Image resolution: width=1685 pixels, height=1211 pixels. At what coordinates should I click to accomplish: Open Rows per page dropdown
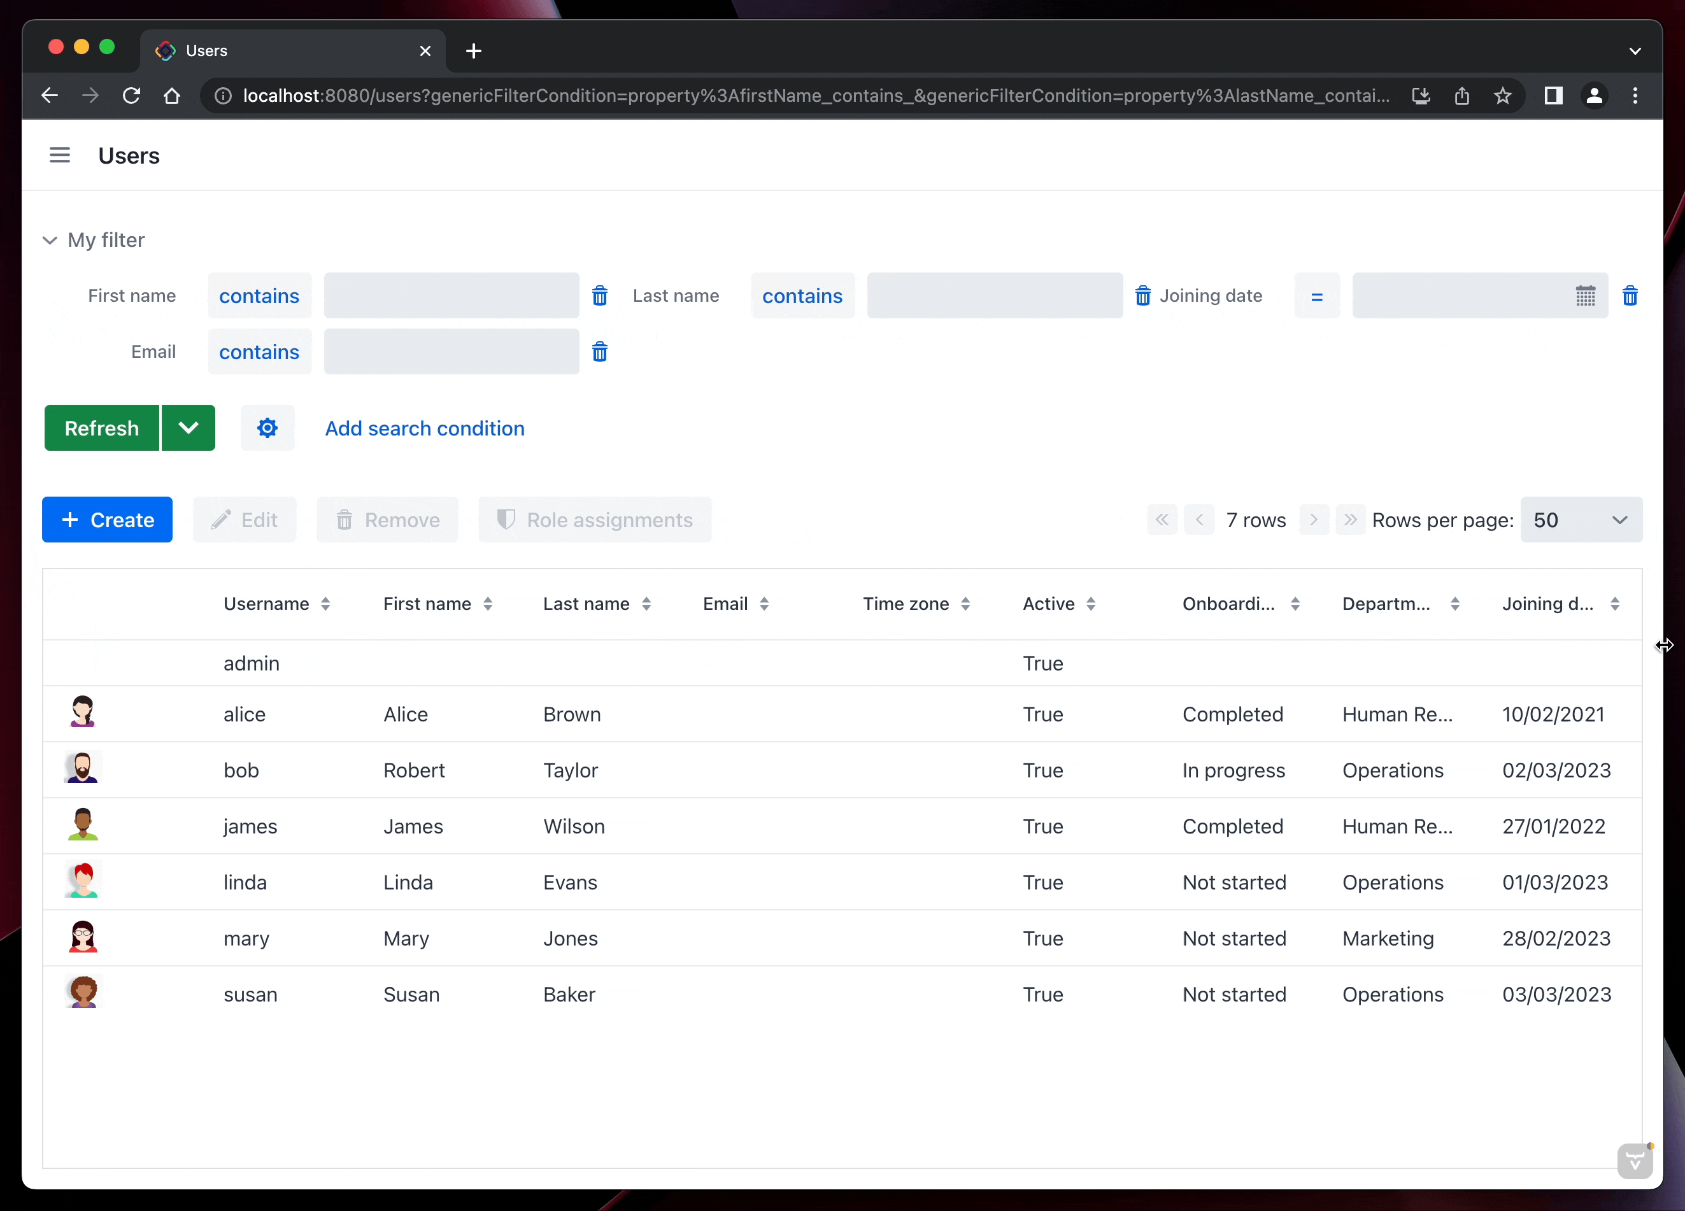tap(1581, 520)
